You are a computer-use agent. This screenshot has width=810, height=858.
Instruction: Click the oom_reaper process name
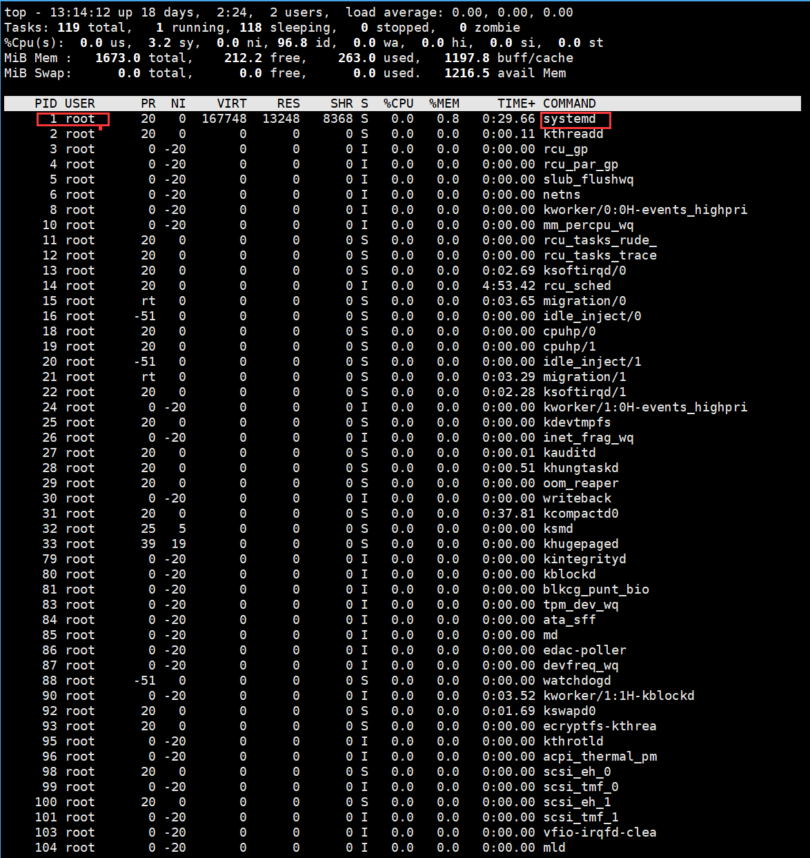(x=581, y=483)
